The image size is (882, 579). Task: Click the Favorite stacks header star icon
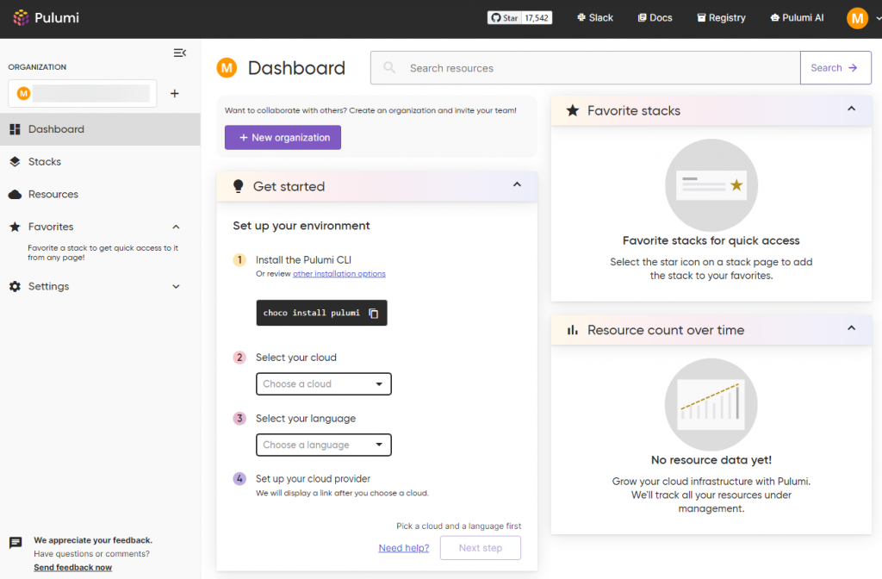[x=573, y=110]
